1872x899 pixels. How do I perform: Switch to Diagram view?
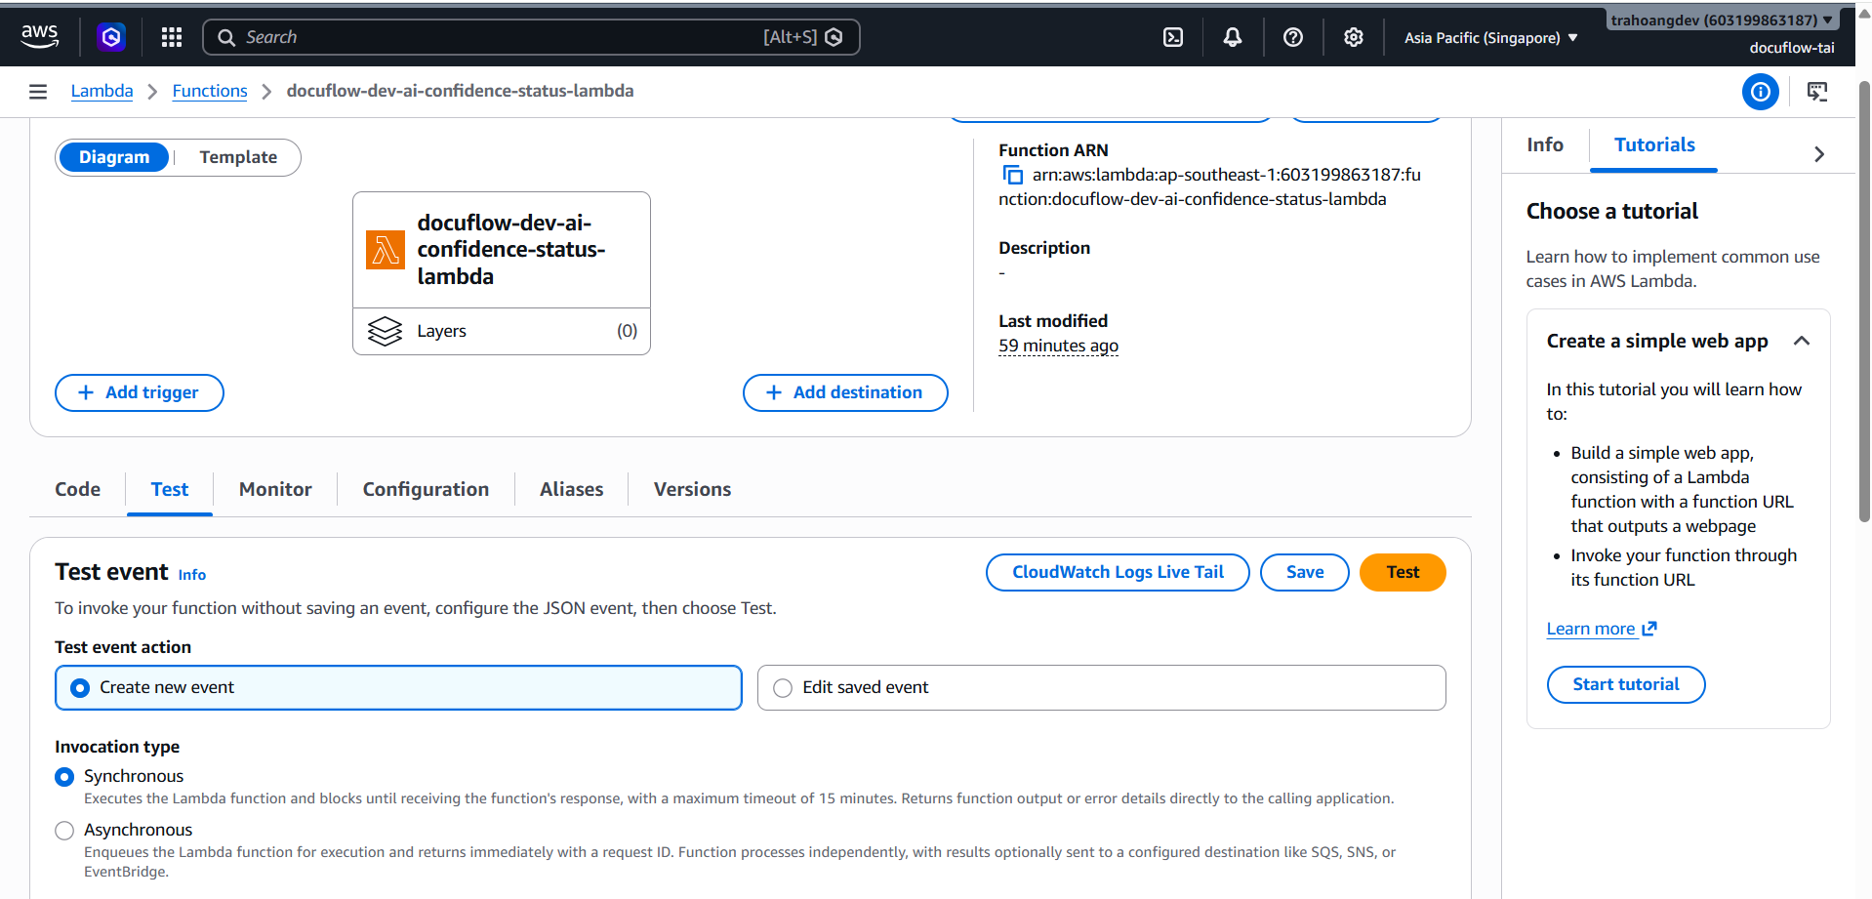114,157
